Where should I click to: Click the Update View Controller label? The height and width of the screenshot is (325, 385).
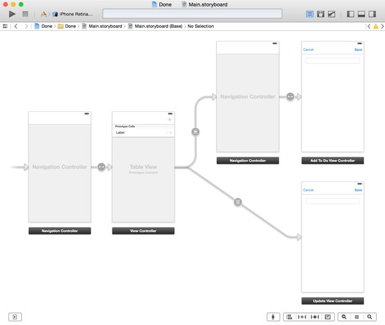332,301
